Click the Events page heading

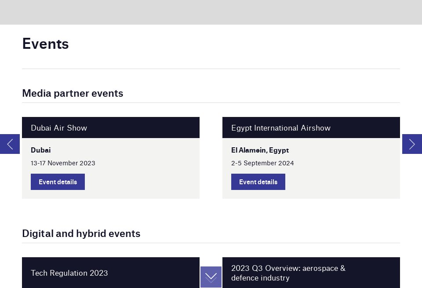pyautogui.click(x=45, y=44)
